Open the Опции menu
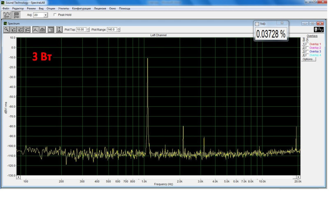The image size is (329, 206). pos(51,8)
